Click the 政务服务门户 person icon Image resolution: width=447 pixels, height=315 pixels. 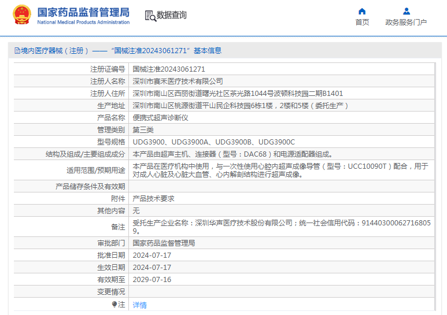point(407,11)
